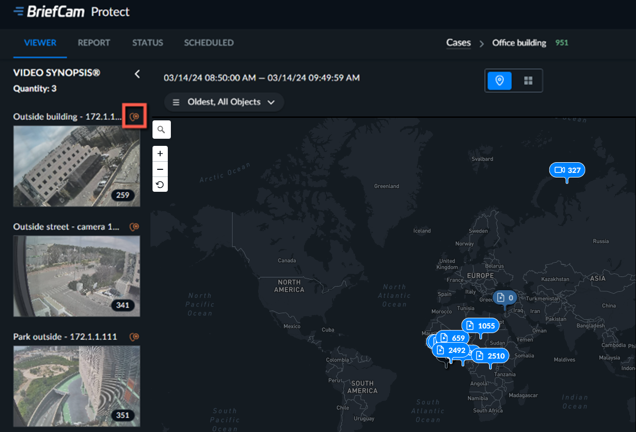The image size is (636, 432).
Task: Click the location icon beside Outside building
Action: (x=135, y=117)
